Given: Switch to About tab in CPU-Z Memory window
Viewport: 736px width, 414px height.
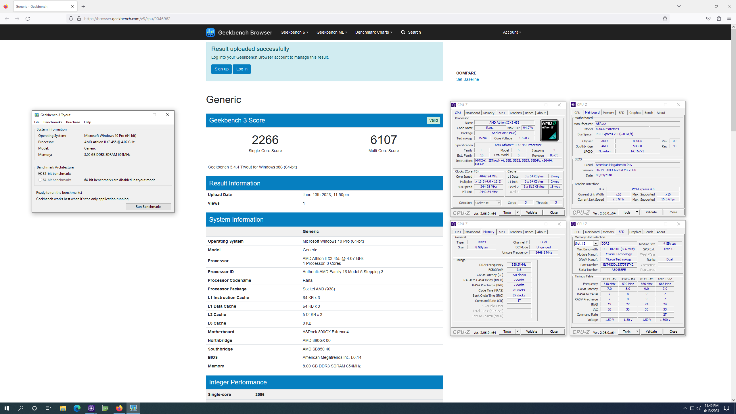Looking at the screenshot, I should coord(541,232).
